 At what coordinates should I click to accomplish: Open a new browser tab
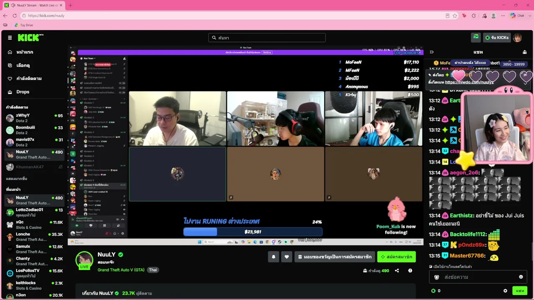click(x=70, y=5)
